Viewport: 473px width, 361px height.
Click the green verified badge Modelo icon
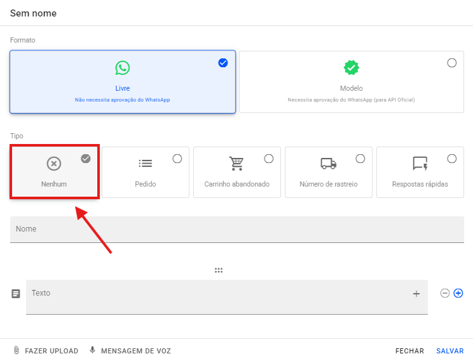(351, 68)
